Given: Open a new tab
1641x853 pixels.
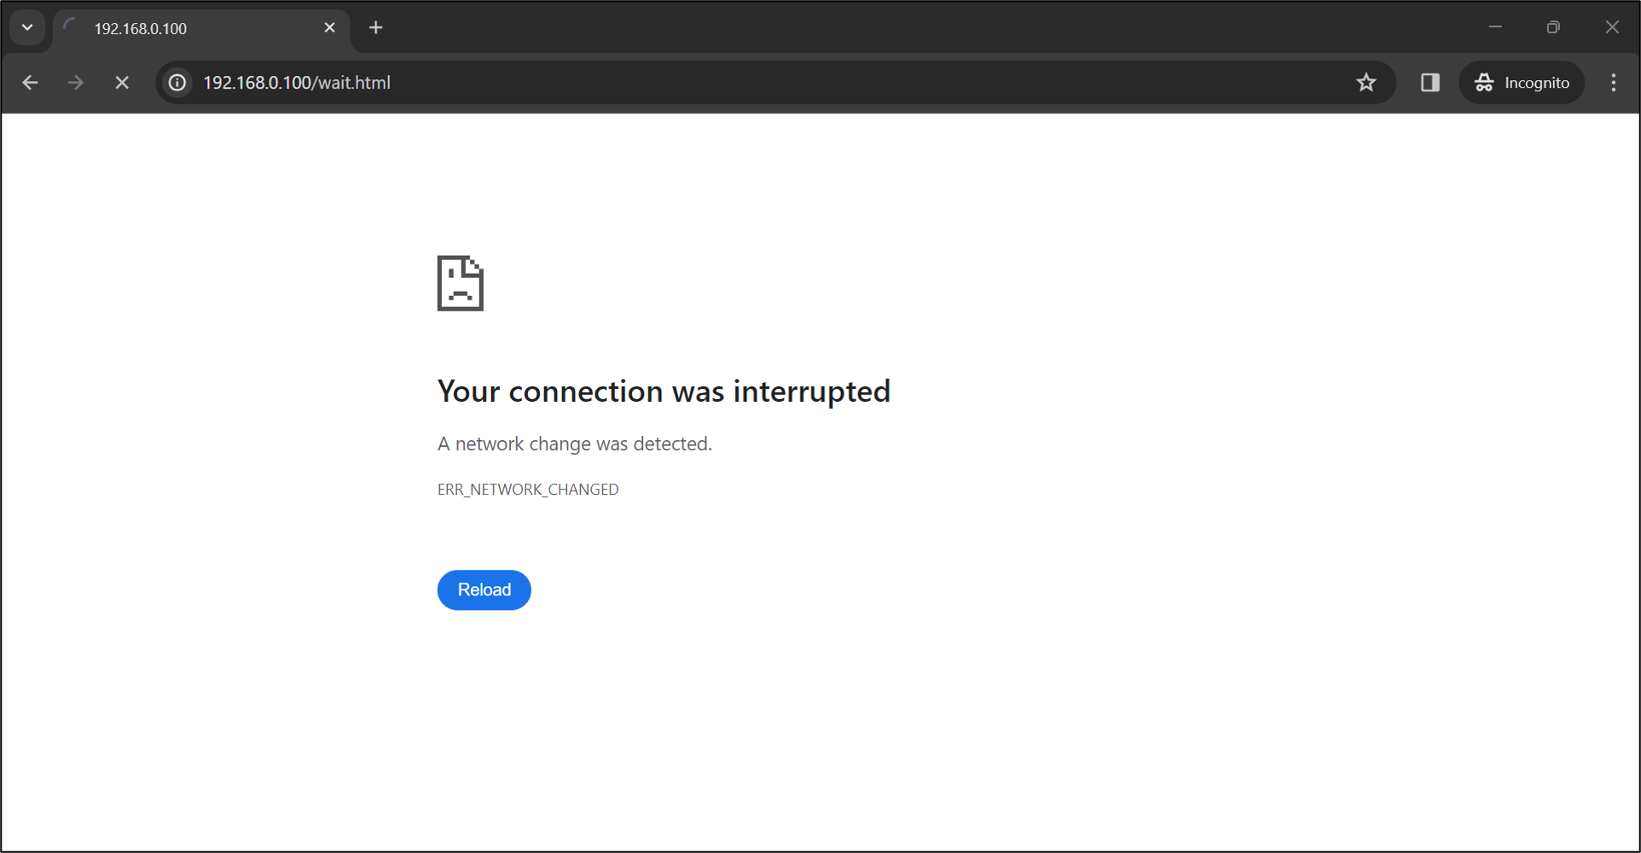Looking at the screenshot, I should click(x=376, y=28).
